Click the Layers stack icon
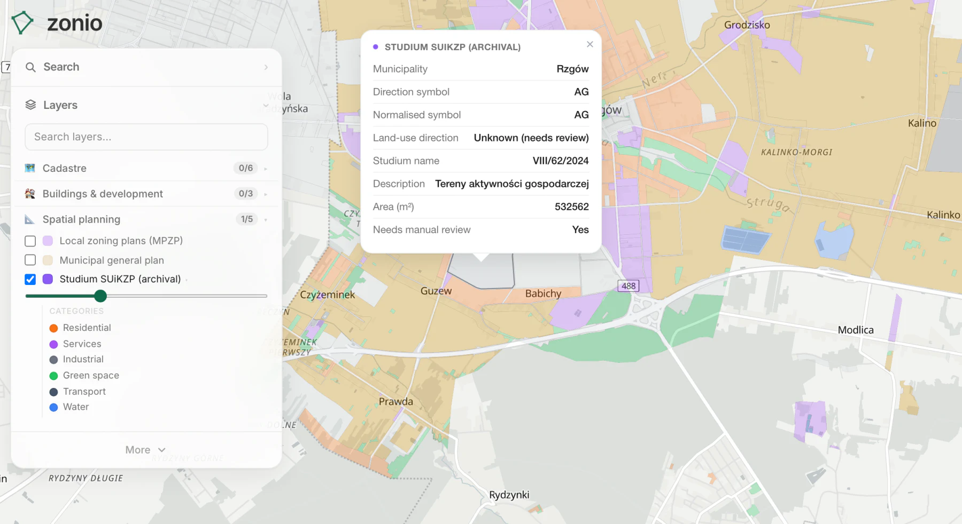Image resolution: width=962 pixels, height=524 pixels. 31,105
